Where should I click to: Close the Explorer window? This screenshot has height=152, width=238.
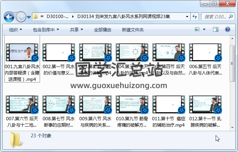click(x=227, y=4)
